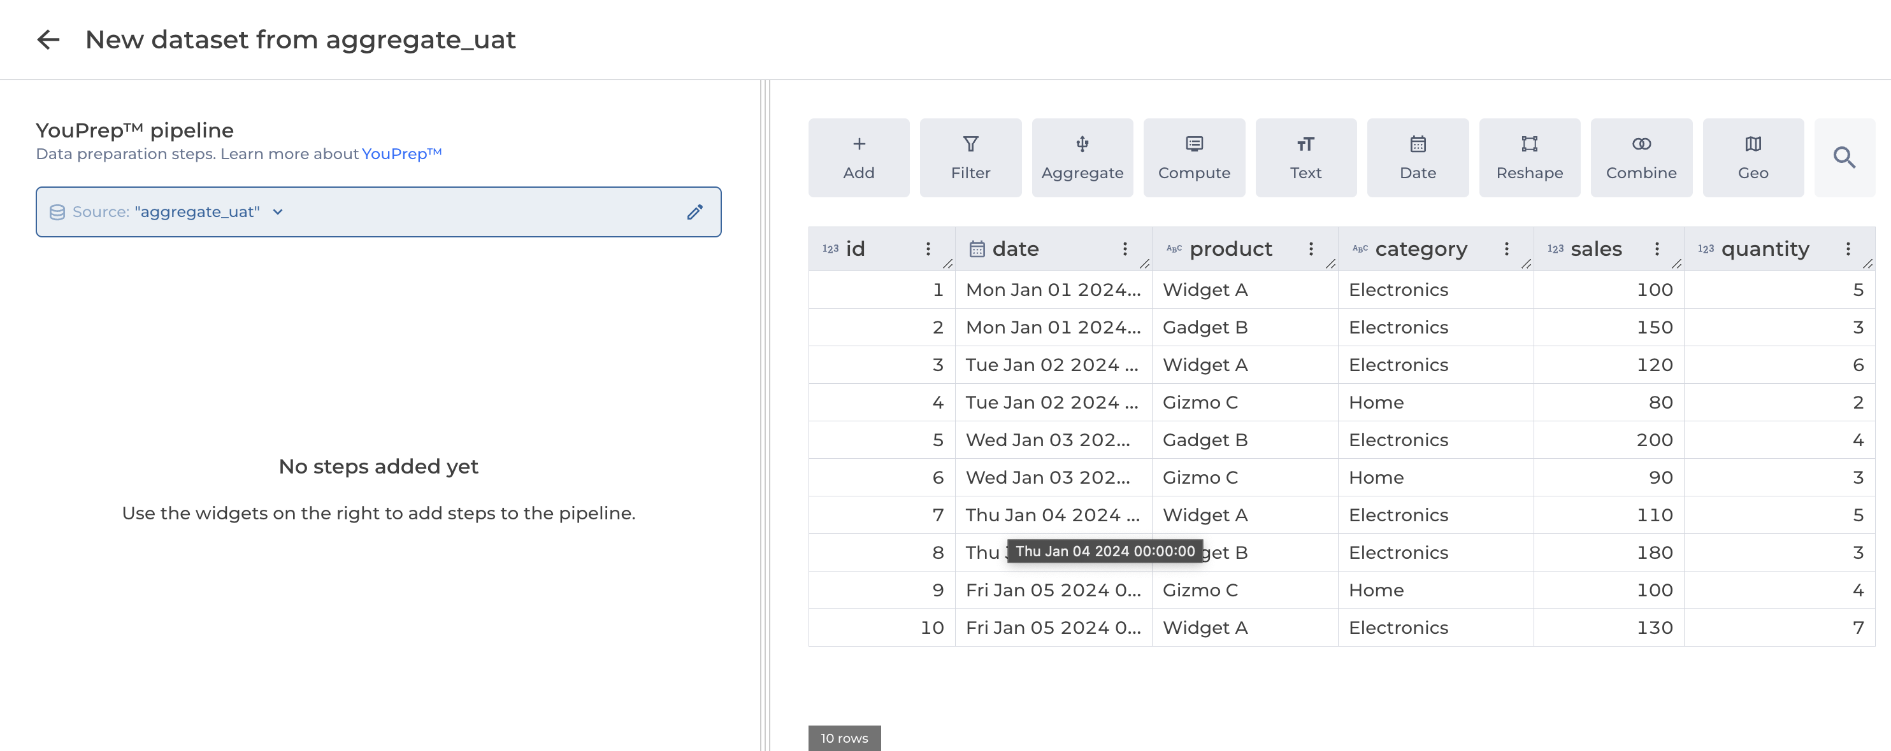Open the Filter widget
This screenshot has width=1891, height=751.
click(x=970, y=158)
